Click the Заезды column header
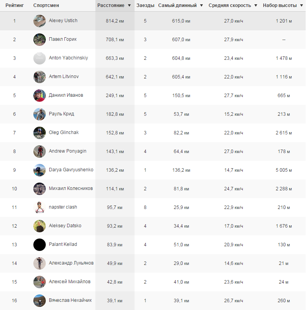Screen dimensions: 306x310 (145, 6)
